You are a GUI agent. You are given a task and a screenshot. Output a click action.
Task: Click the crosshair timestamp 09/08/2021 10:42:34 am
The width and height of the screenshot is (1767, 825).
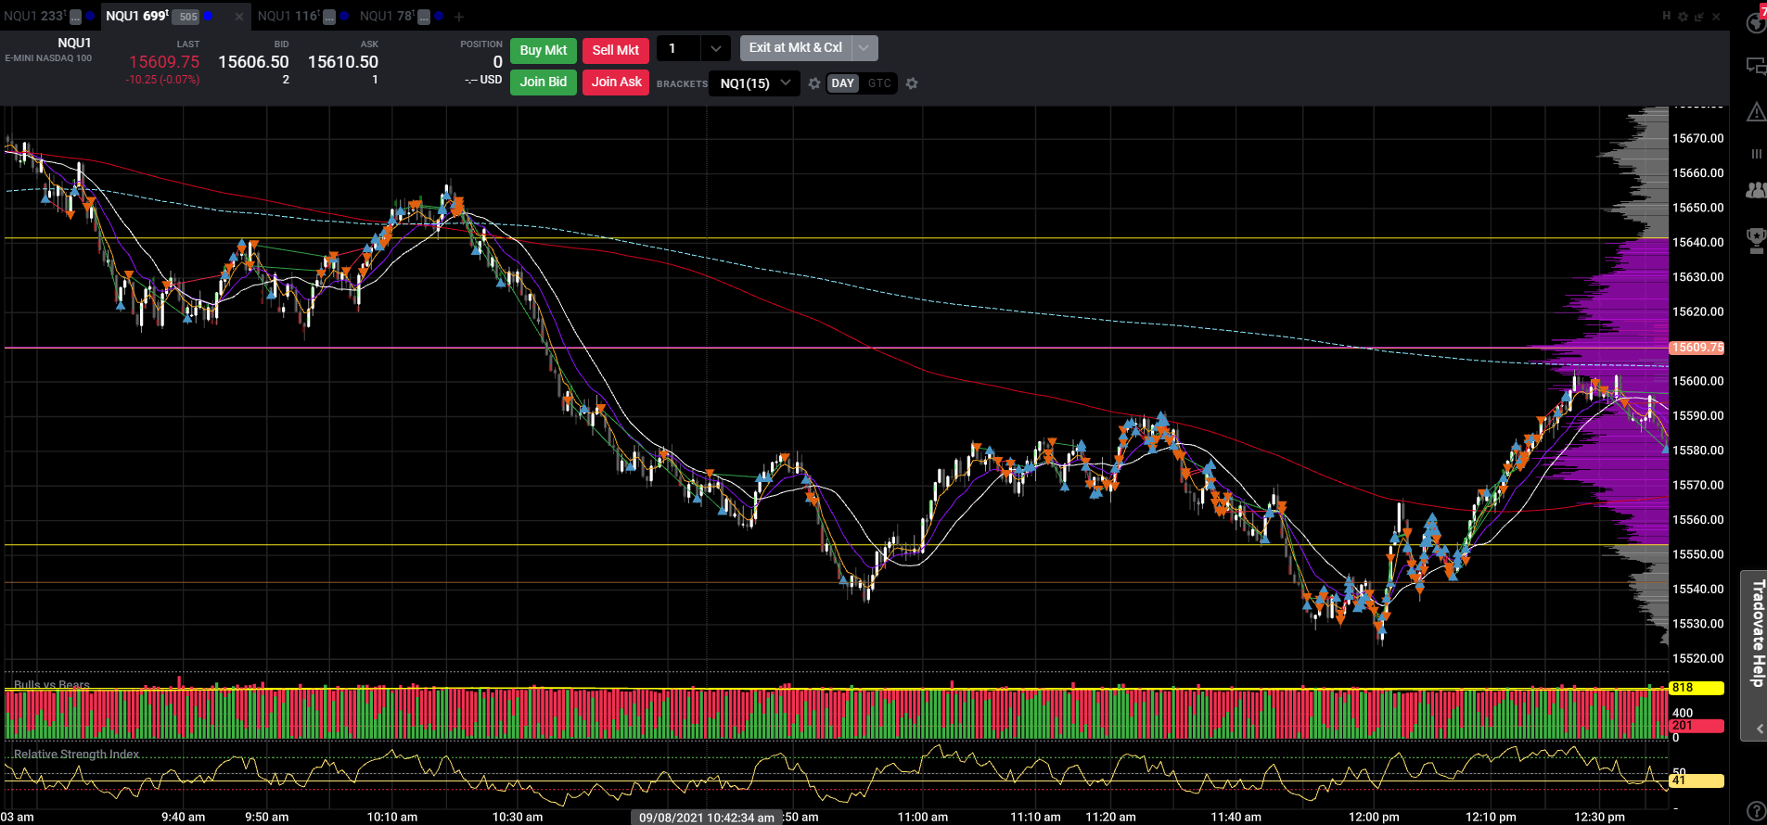707,818
